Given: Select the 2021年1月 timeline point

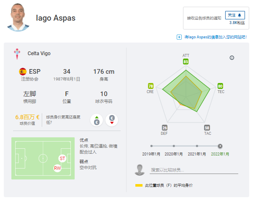Looking at the screenshot, I should (x=197, y=146).
